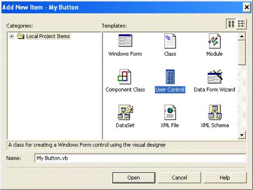The image size is (253, 190).
Task: Click the Name input field
Action: pos(140,158)
